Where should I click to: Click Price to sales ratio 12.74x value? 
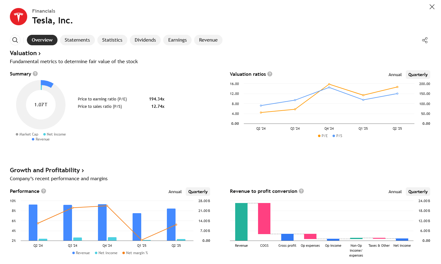tap(158, 106)
